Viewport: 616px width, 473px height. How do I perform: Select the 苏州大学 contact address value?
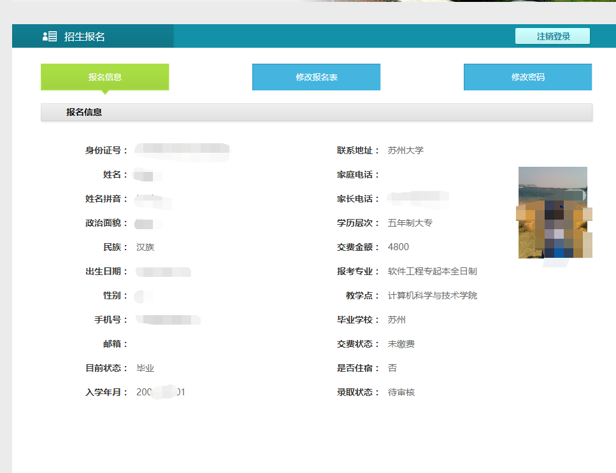[x=405, y=150]
